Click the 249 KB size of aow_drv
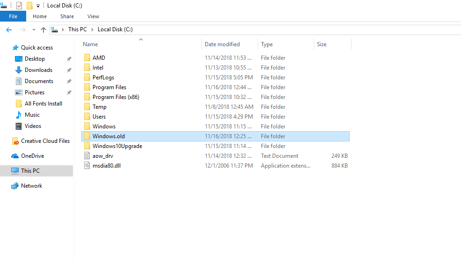Image resolution: width=461 pixels, height=261 pixels. (339, 156)
